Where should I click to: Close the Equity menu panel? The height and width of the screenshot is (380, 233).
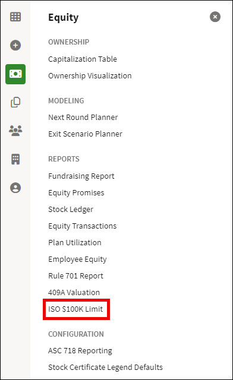point(215,17)
